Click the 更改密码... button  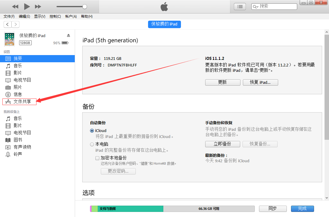[x=118, y=171]
